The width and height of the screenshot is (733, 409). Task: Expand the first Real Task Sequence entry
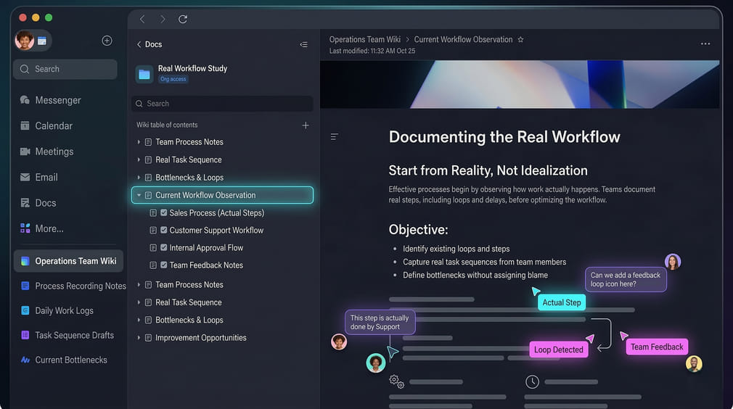[139, 160]
